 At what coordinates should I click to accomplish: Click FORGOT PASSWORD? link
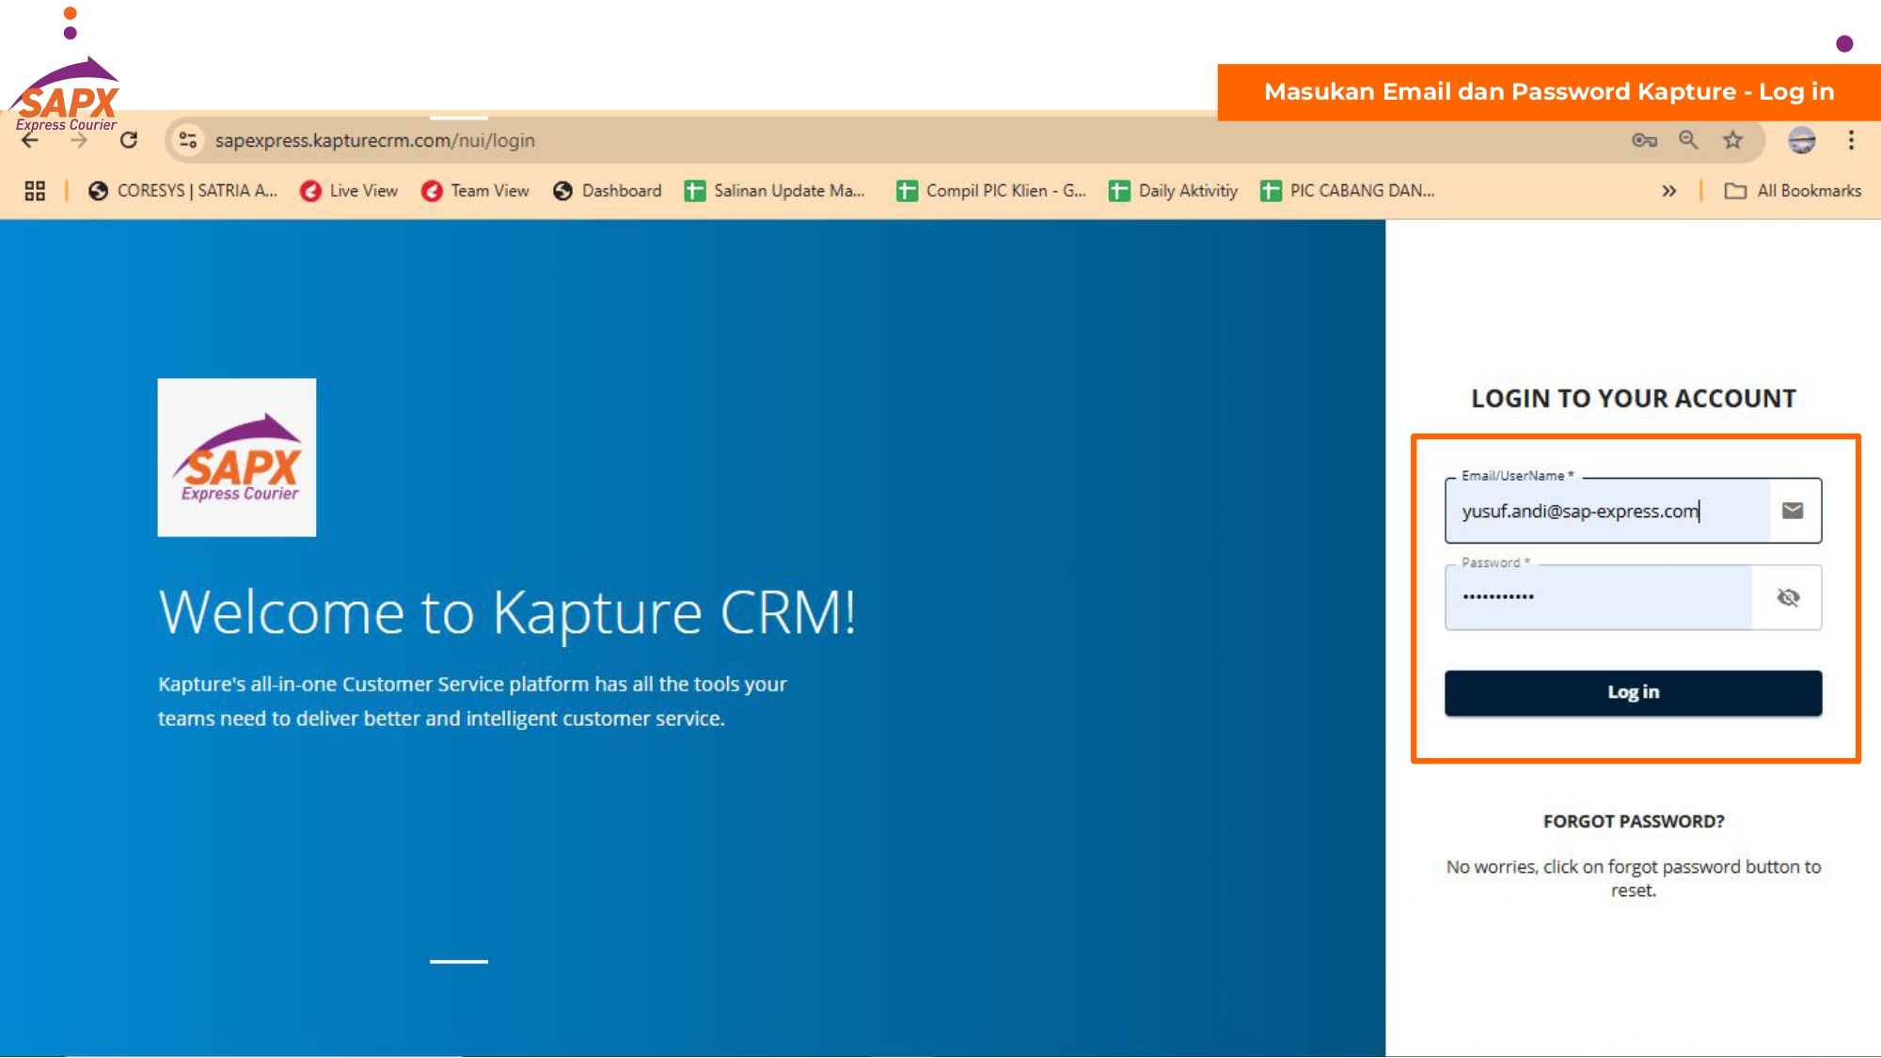coord(1634,821)
